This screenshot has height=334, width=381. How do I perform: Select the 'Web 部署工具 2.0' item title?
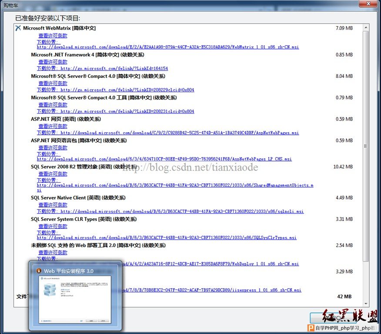click(x=98, y=245)
